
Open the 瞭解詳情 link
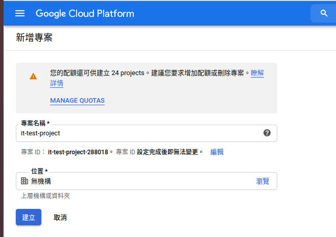click(x=257, y=74)
